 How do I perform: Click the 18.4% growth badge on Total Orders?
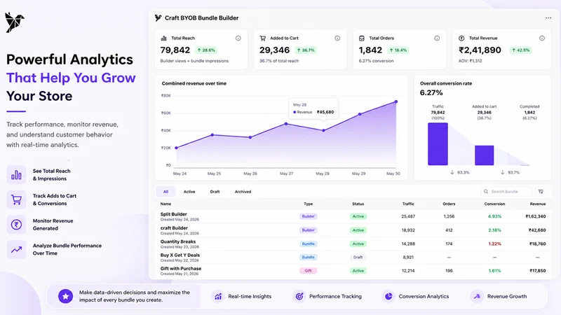pos(398,50)
